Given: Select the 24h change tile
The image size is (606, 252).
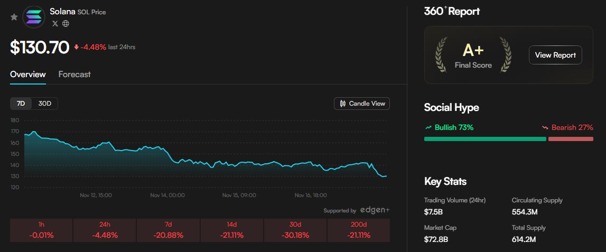Looking at the screenshot, I should [105, 230].
